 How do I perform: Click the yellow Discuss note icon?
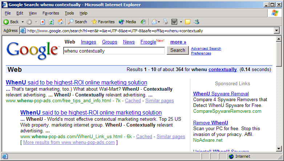coord(188,22)
